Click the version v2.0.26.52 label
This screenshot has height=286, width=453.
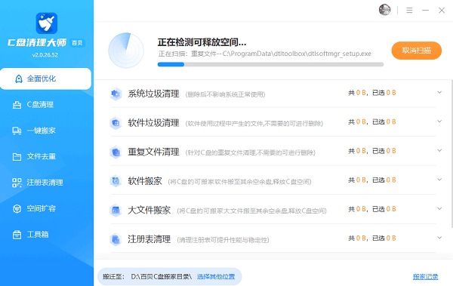point(45,55)
